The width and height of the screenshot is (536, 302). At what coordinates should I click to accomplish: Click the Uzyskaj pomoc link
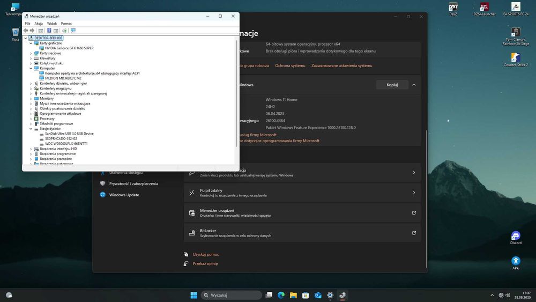coord(205,254)
